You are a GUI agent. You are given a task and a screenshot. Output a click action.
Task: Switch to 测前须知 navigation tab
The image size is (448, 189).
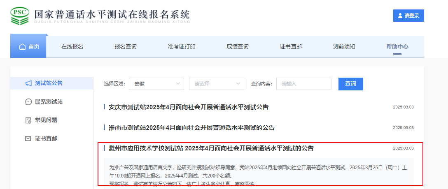(344, 47)
